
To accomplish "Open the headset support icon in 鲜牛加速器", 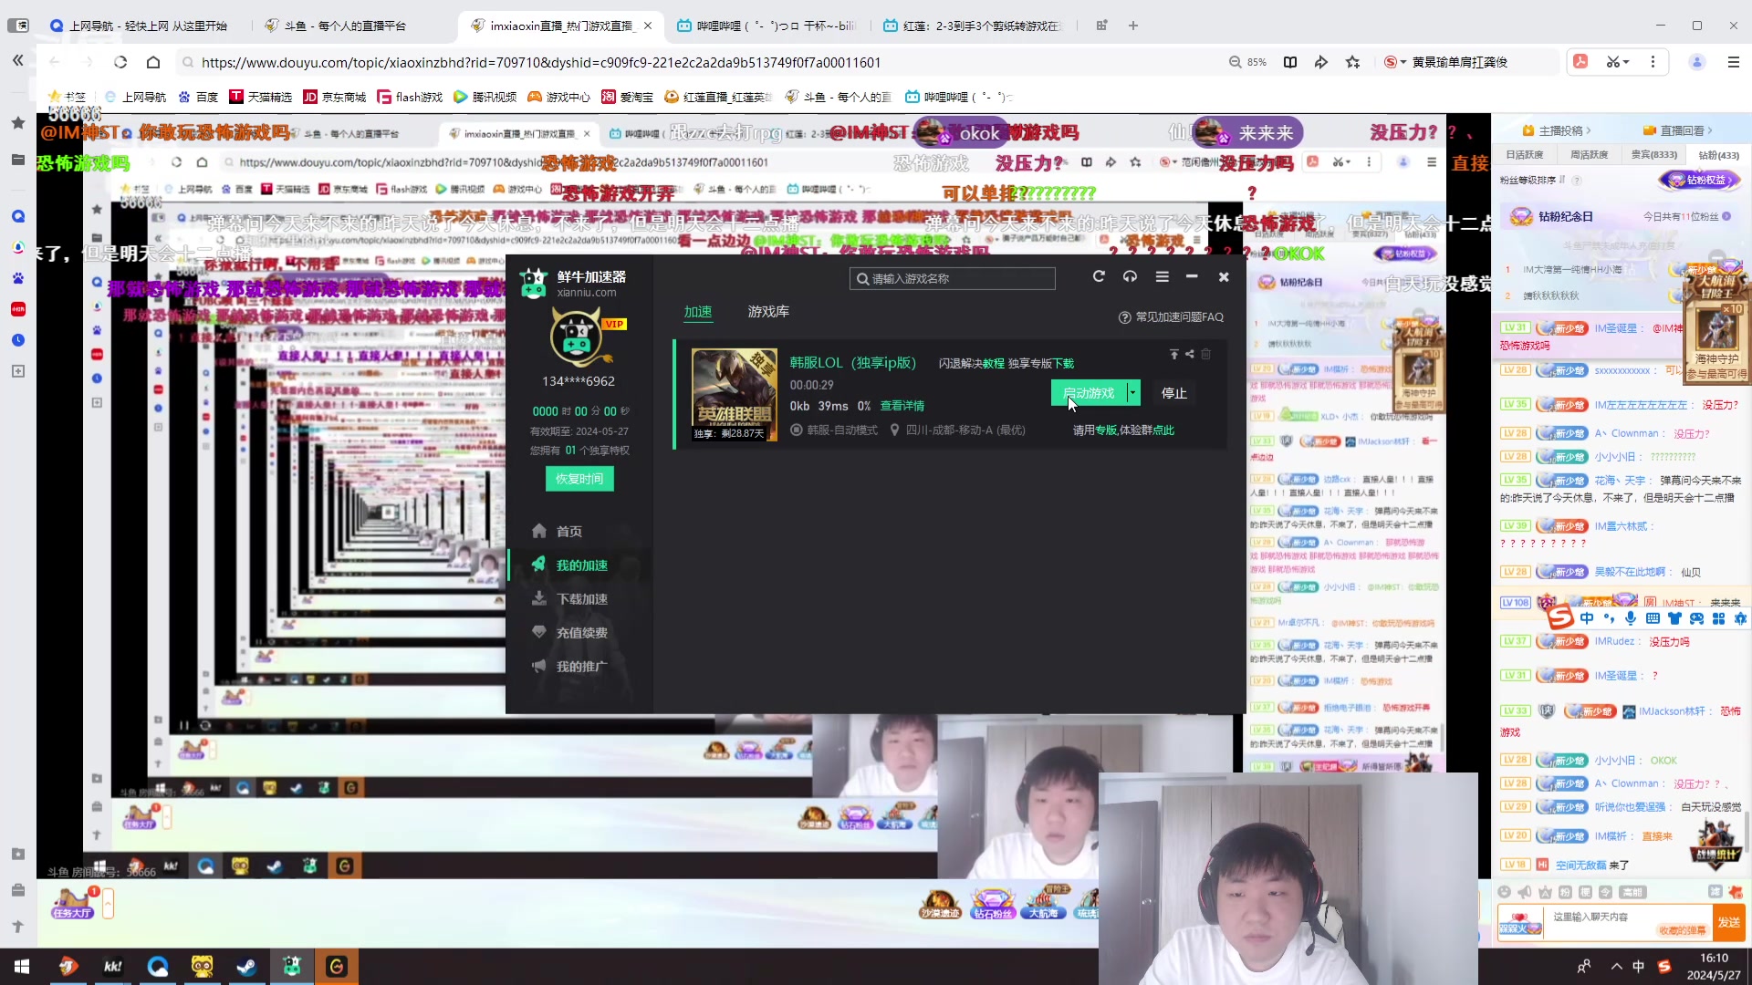I will click(1130, 276).
